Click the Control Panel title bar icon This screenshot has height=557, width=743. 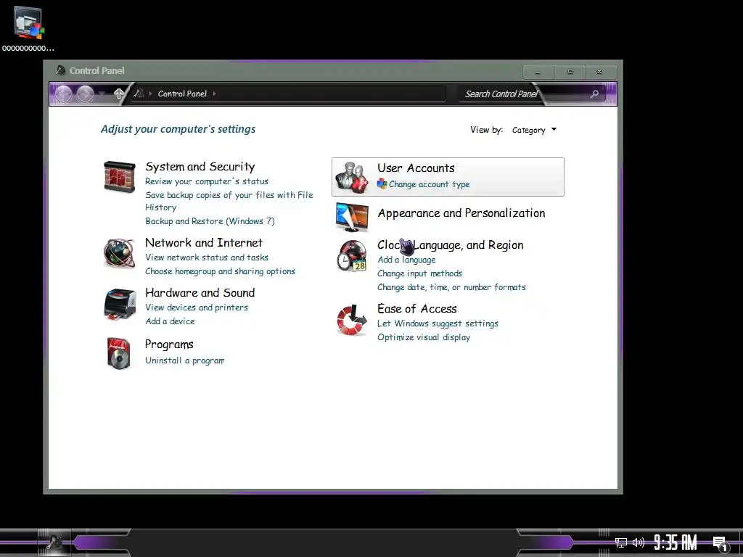pyautogui.click(x=61, y=70)
